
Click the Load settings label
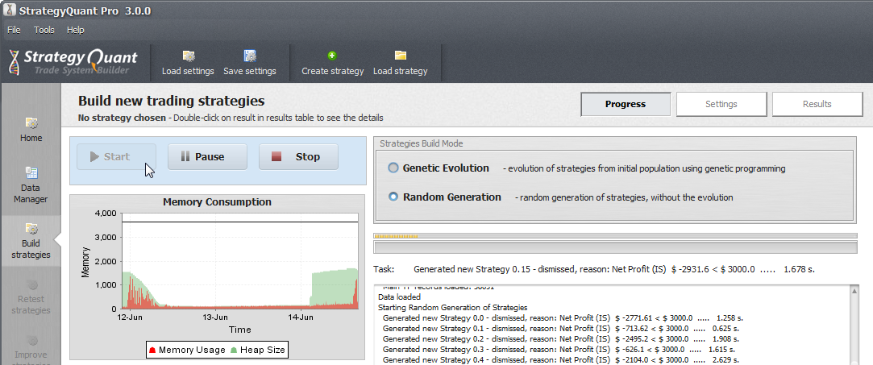point(188,71)
